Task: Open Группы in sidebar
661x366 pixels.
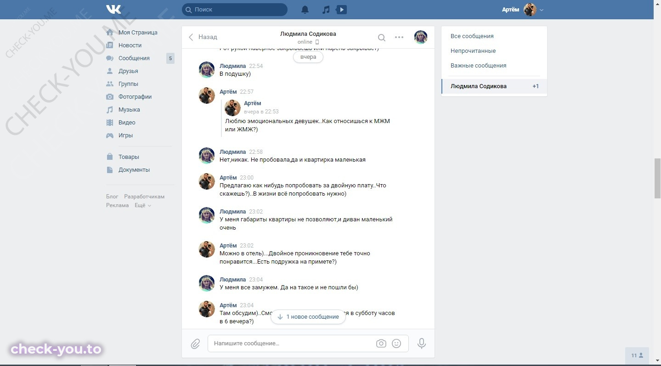Action: pyautogui.click(x=128, y=84)
